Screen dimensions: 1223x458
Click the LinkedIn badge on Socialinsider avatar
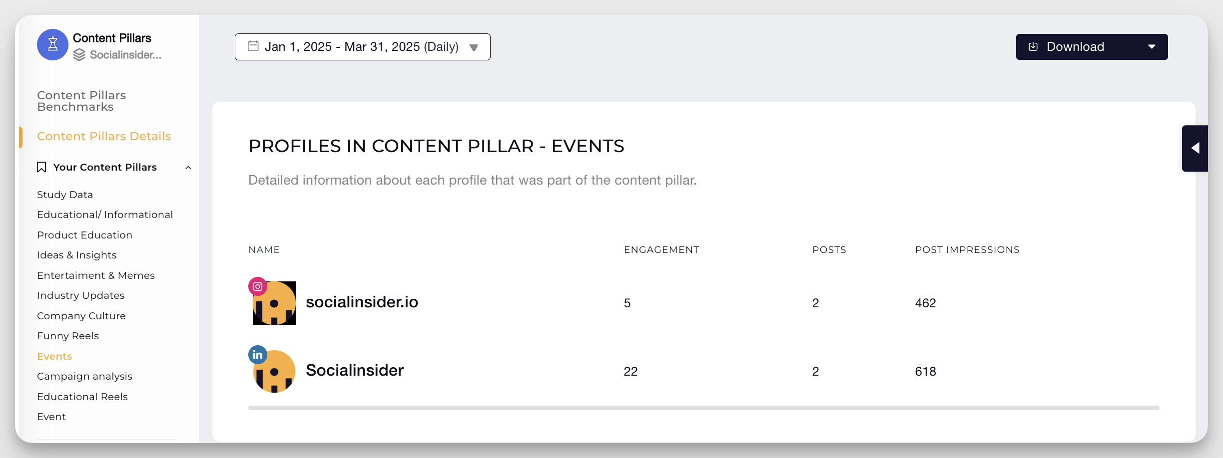pyautogui.click(x=258, y=355)
